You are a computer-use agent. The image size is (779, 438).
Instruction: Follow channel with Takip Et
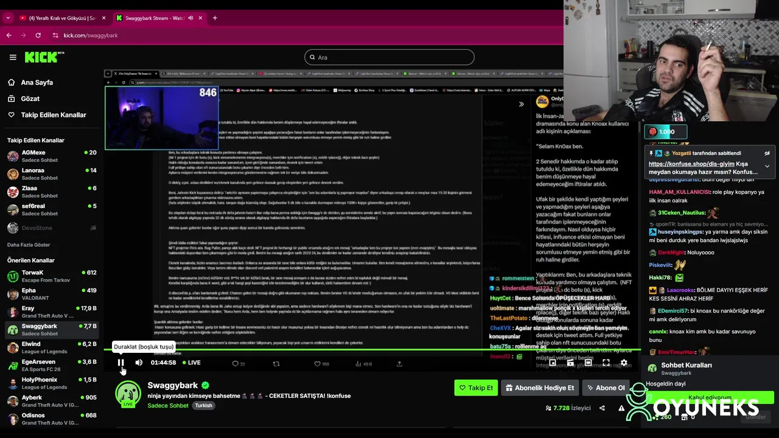[476, 388]
